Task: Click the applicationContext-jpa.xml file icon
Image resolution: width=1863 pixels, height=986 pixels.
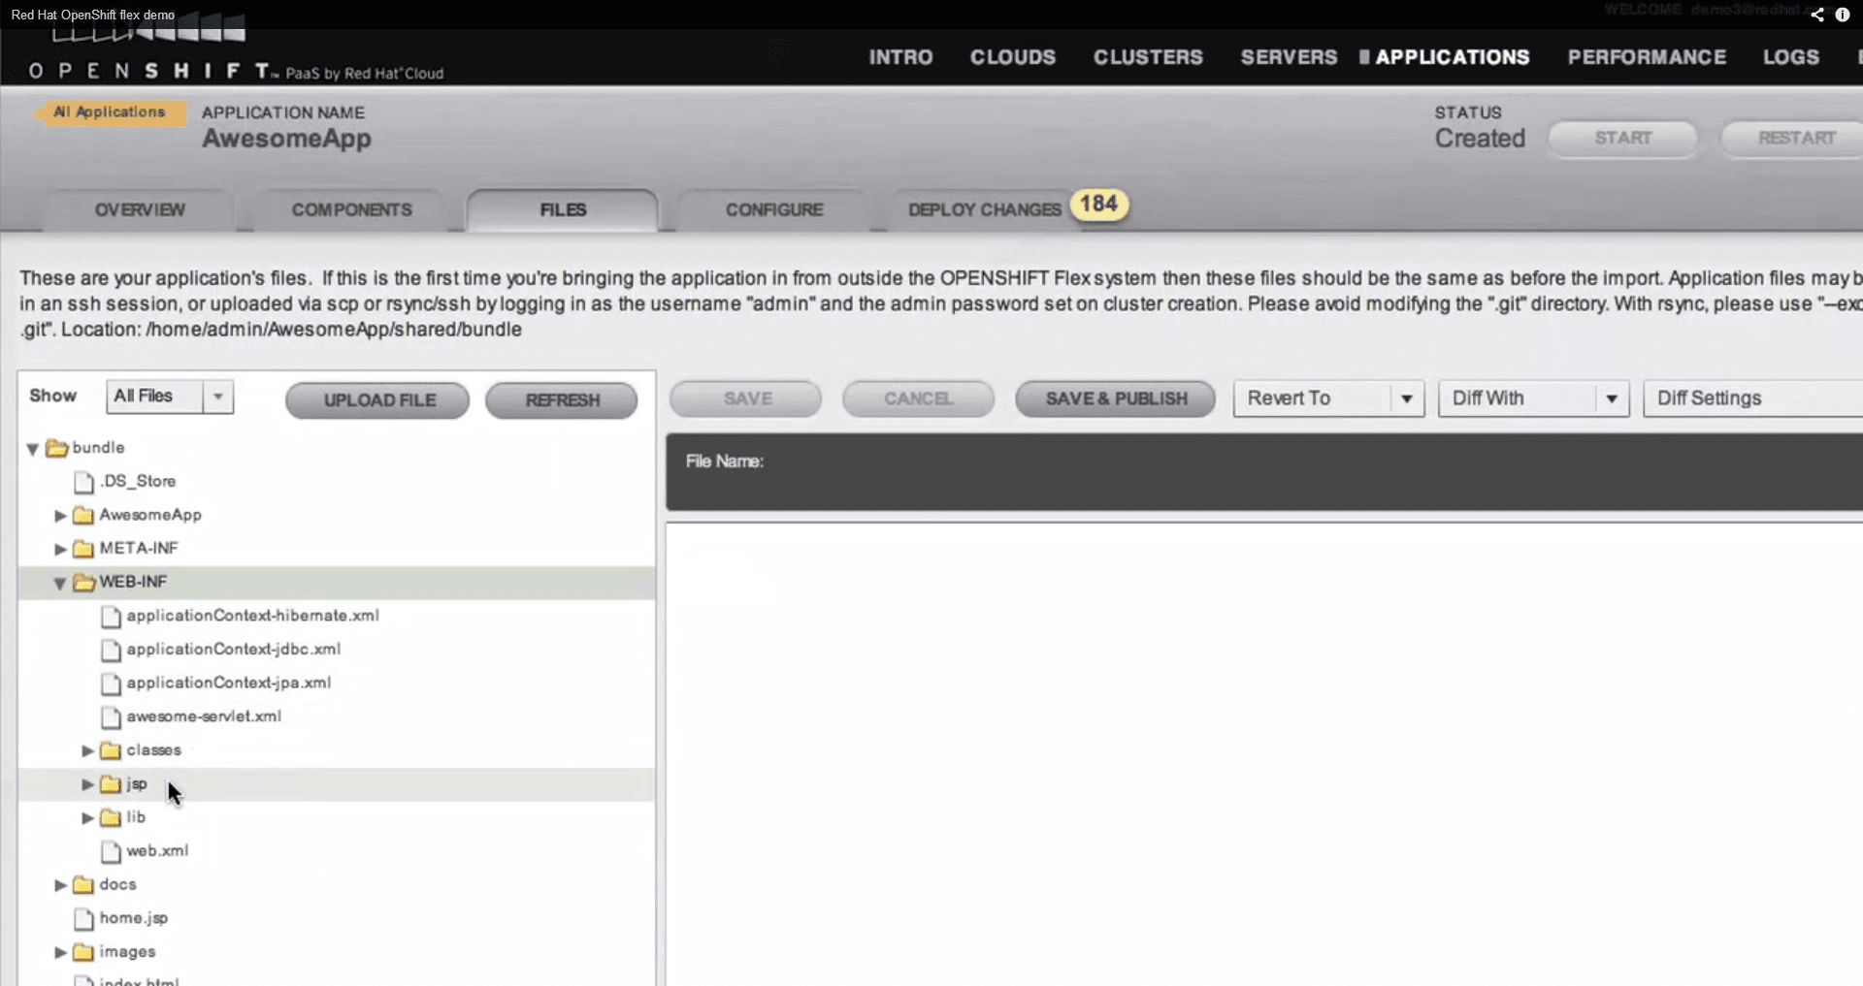Action: 111,684
